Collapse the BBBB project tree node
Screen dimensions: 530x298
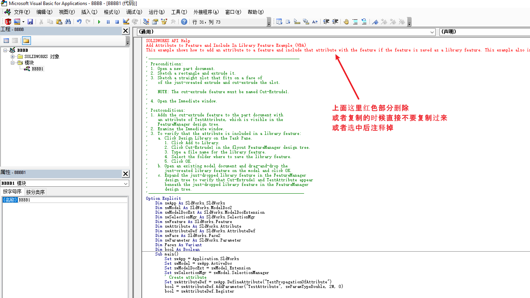(5, 50)
